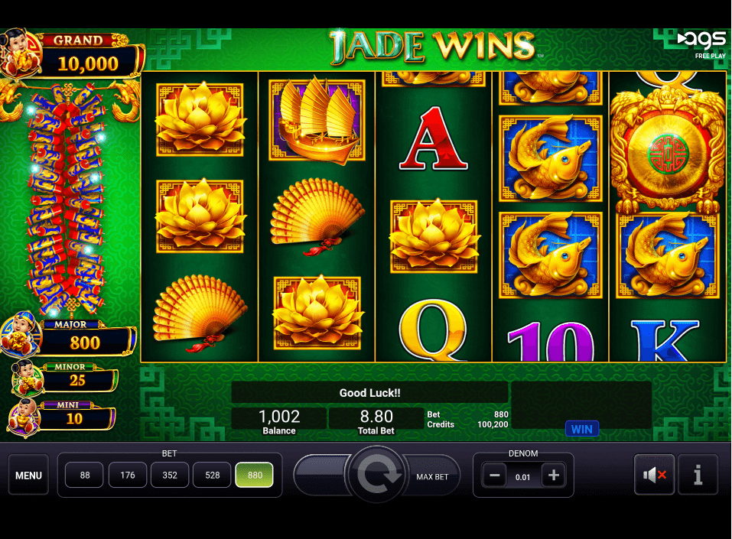Image resolution: width=732 pixels, height=539 pixels.
Task: Click the Grand jackpot baby figure icon
Action: [x=20, y=54]
